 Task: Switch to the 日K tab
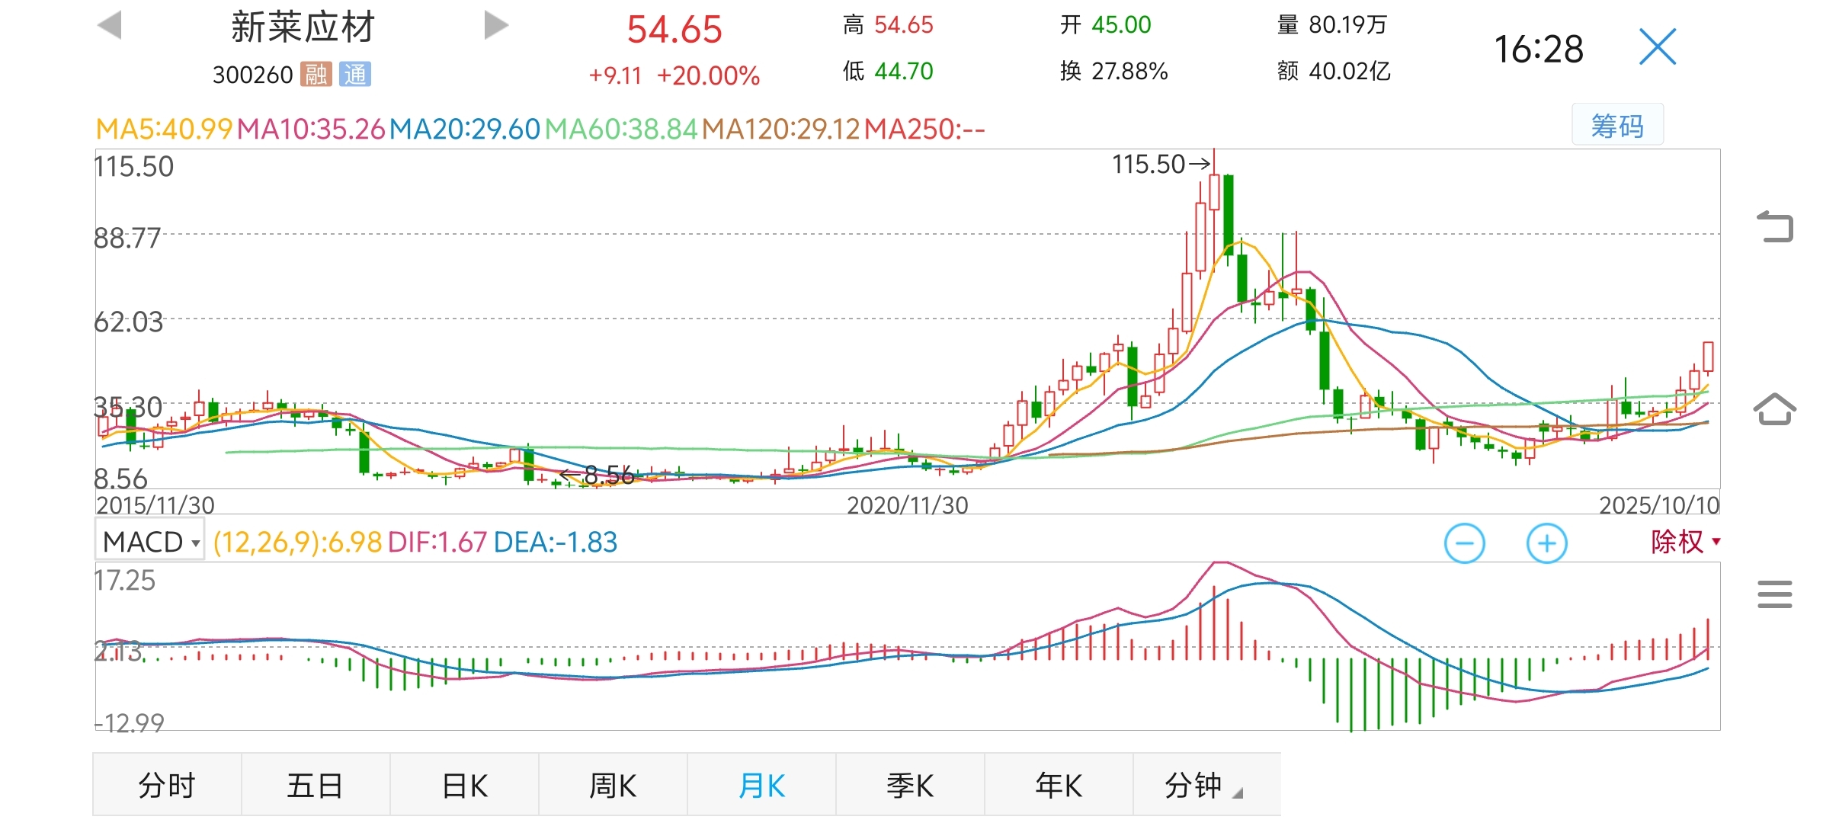[x=464, y=785]
